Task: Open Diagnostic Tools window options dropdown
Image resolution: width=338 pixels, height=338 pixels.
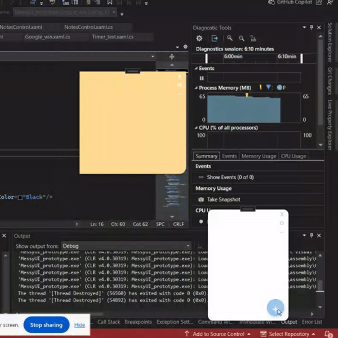Action: click(304, 28)
